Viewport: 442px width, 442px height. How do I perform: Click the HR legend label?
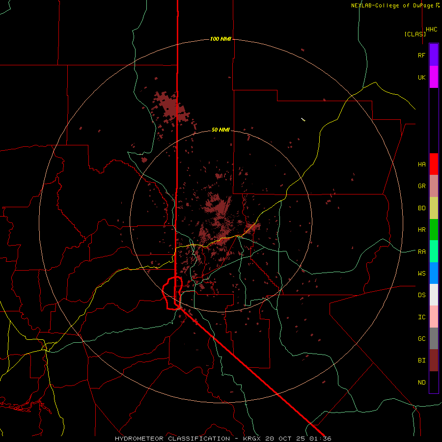421,230
